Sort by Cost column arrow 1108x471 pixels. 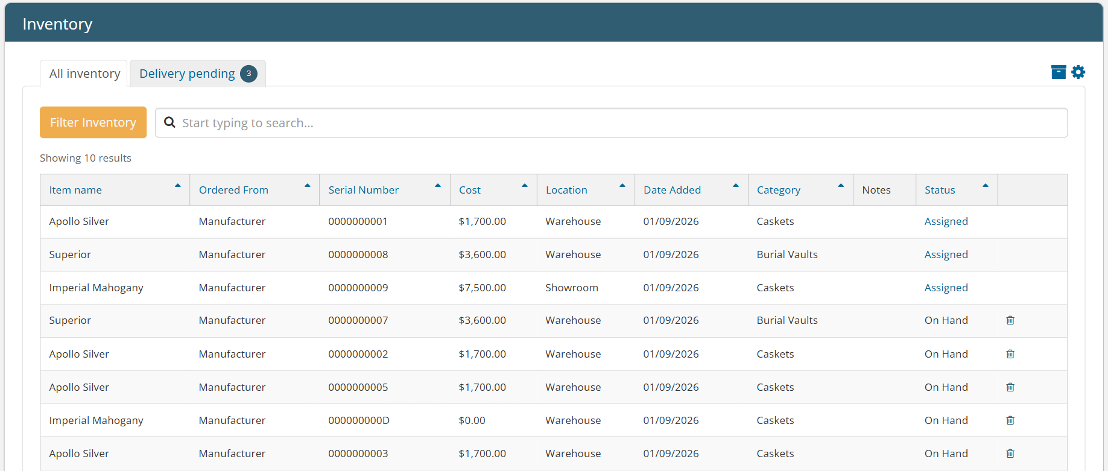[x=525, y=186]
